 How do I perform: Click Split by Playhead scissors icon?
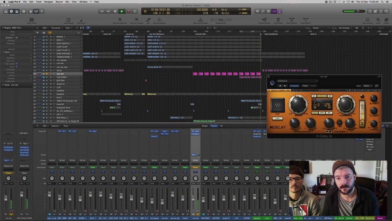[x=120, y=20]
